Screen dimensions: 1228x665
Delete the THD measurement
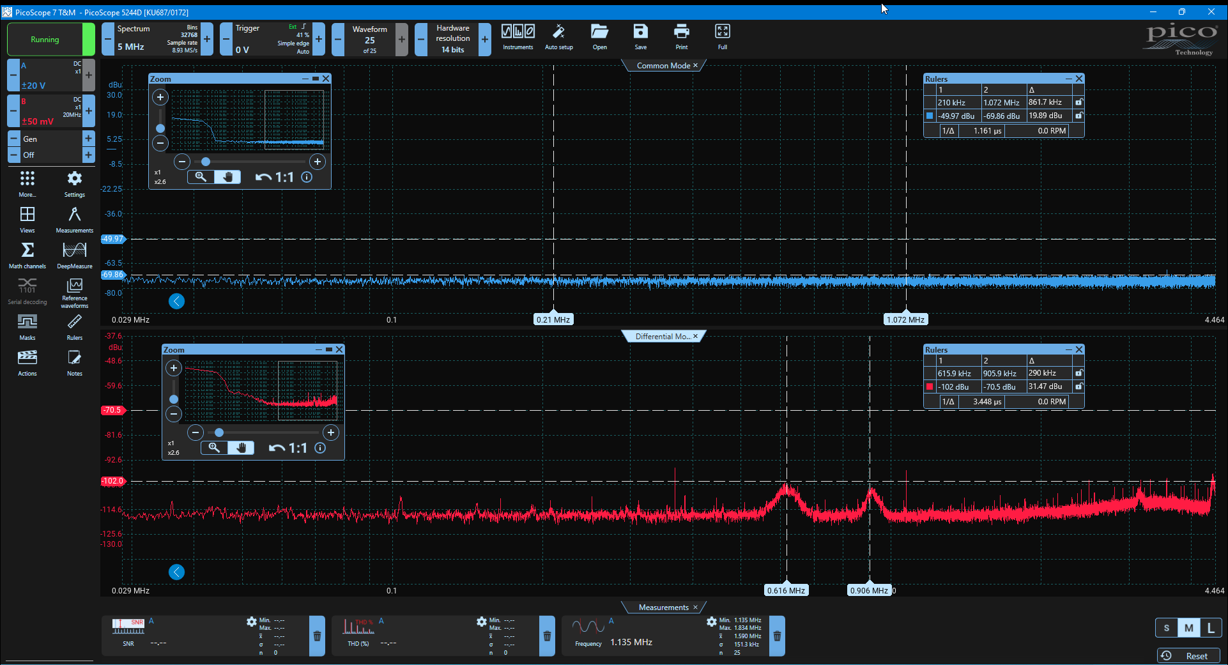click(547, 636)
